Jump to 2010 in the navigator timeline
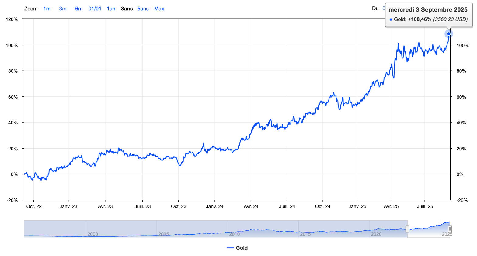 pyautogui.click(x=234, y=234)
